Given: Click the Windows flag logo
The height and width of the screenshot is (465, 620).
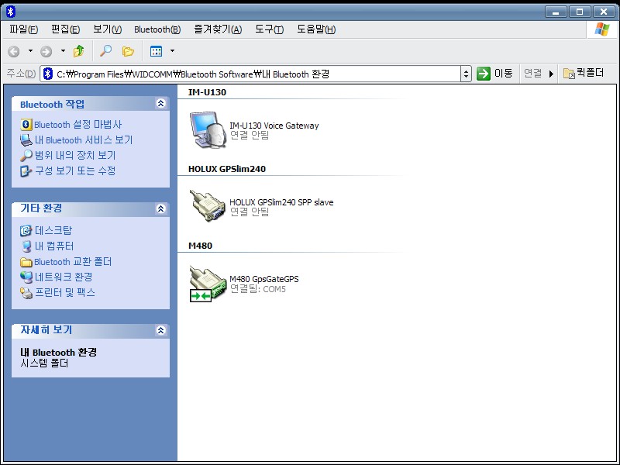Looking at the screenshot, I should 602,29.
